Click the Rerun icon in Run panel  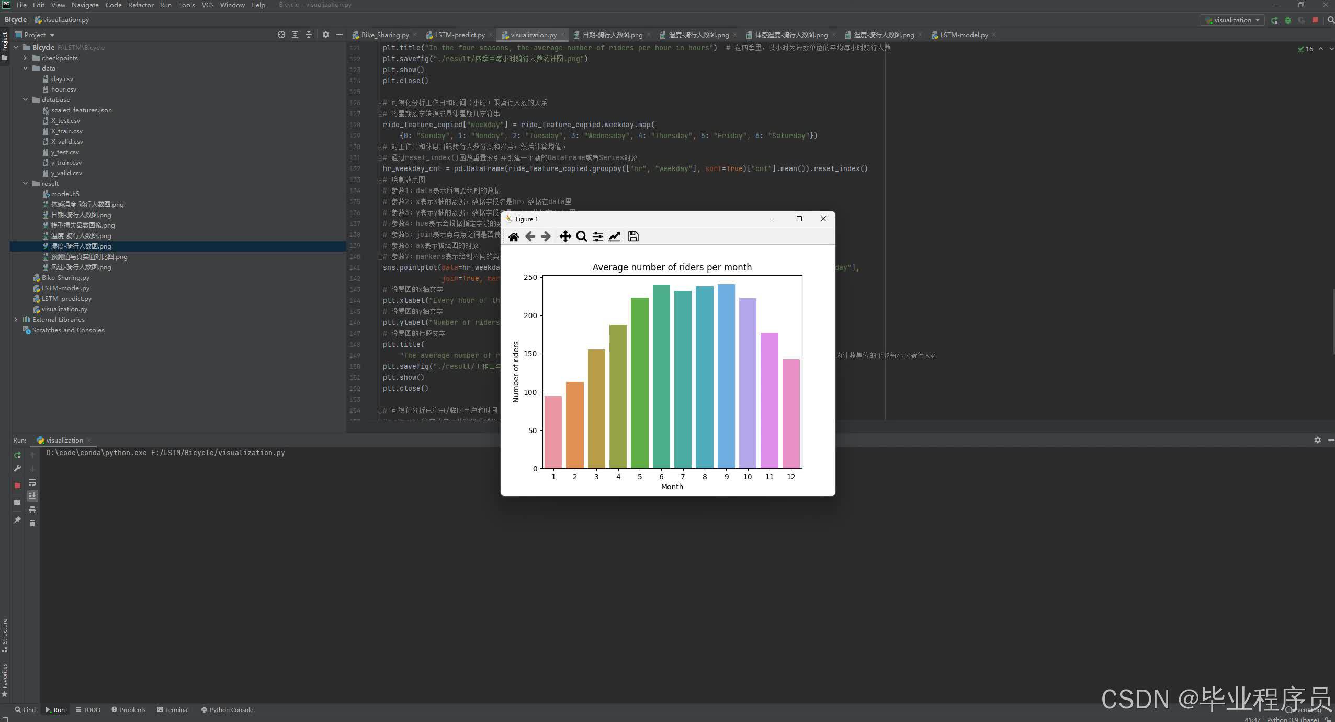17,455
